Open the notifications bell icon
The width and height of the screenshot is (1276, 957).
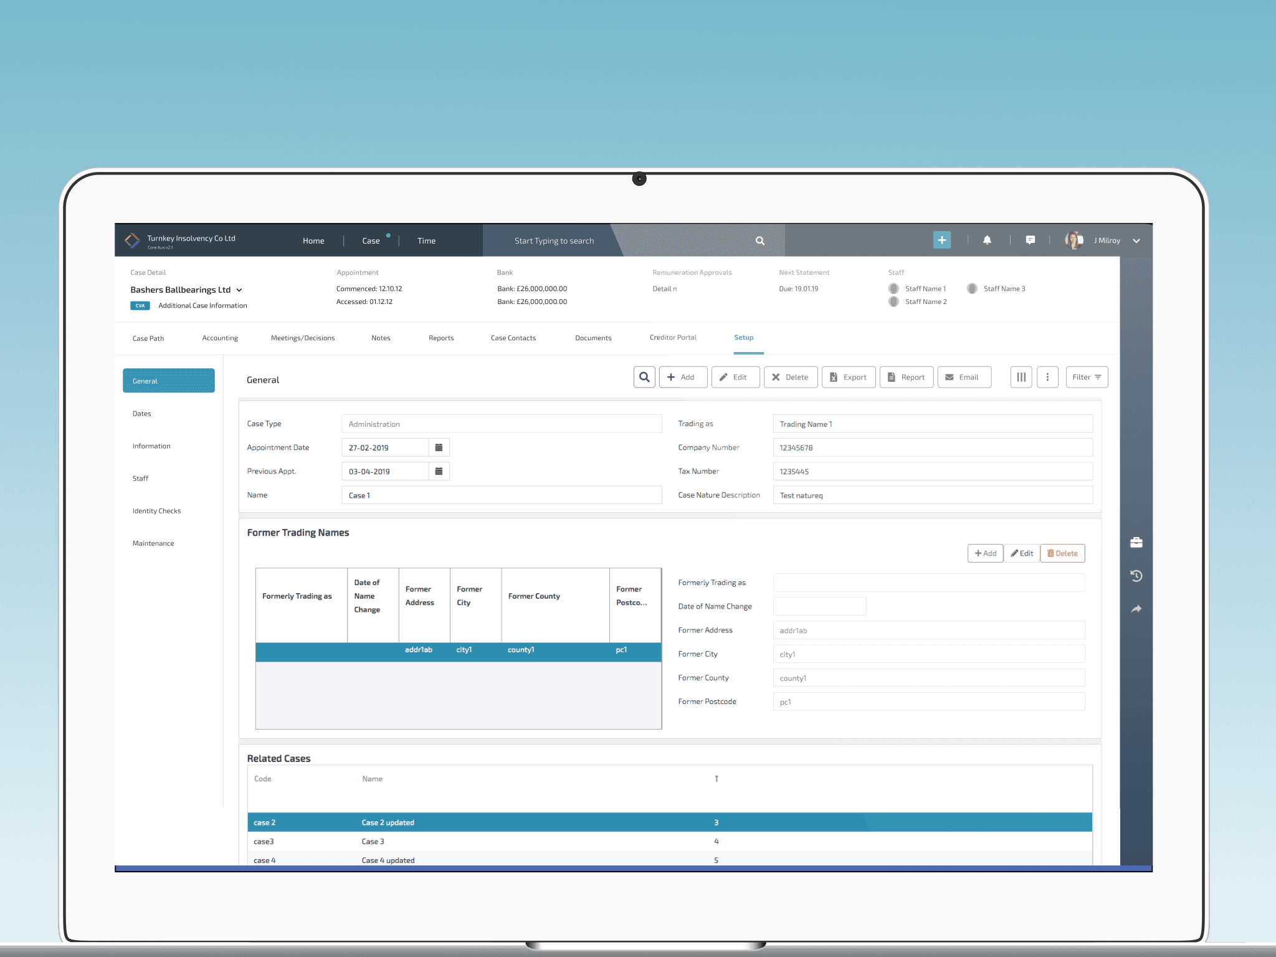[x=987, y=240]
